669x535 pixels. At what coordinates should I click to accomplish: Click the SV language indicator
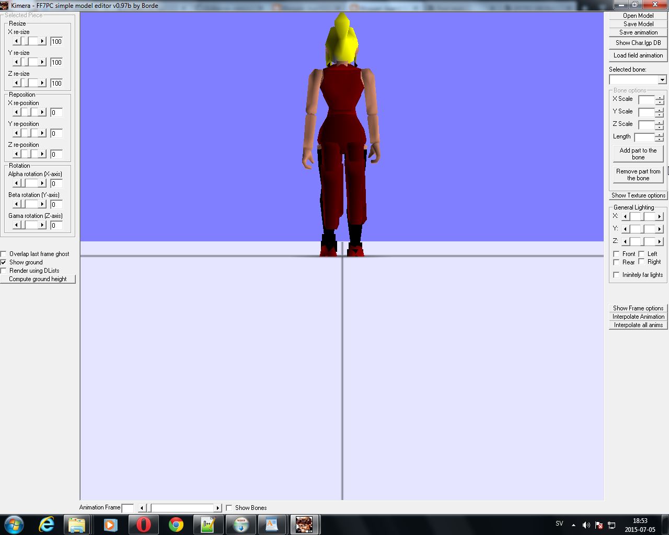pos(559,524)
